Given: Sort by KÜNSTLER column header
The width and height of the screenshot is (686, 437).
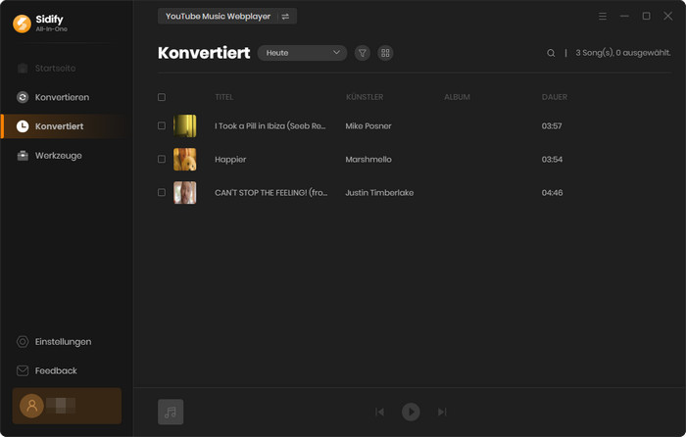Looking at the screenshot, I should pos(365,97).
